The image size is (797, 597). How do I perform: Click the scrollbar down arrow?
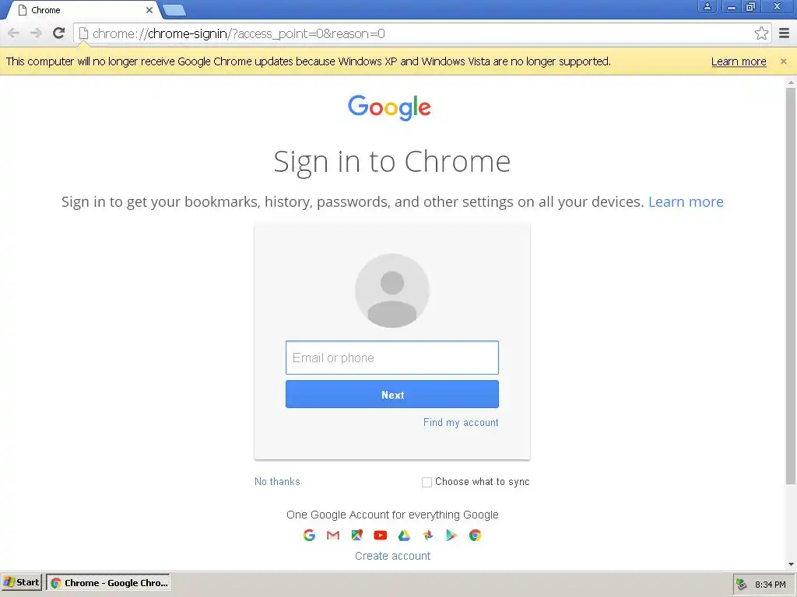point(791,564)
